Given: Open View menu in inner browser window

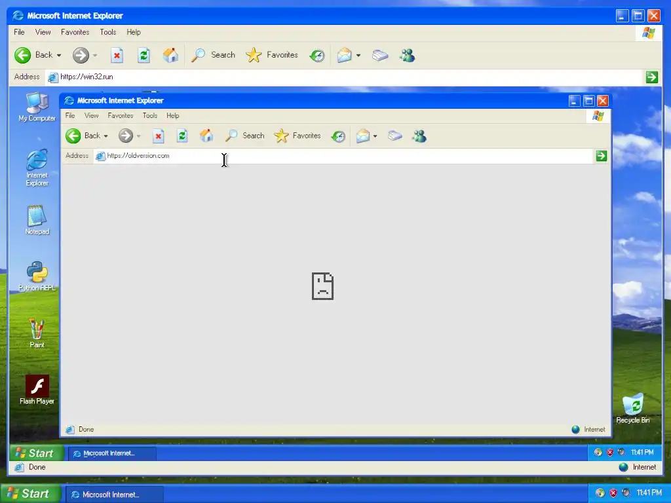Looking at the screenshot, I should tap(91, 115).
